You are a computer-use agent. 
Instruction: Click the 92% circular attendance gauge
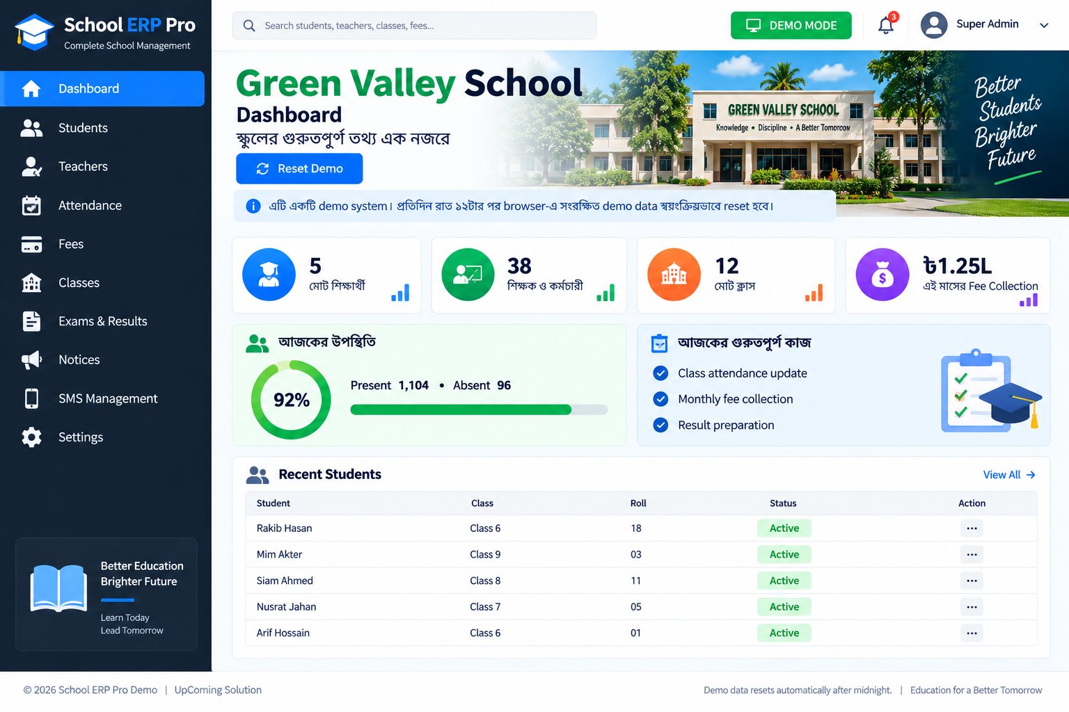pyautogui.click(x=291, y=400)
